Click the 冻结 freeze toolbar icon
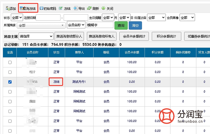Image resolution: width=210 pixels, height=134 pixels. coord(61,8)
